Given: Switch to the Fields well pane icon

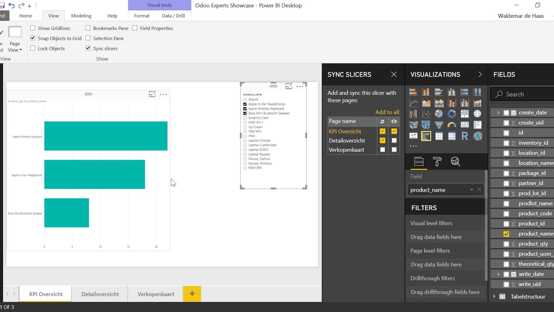Looking at the screenshot, I should (419, 162).
